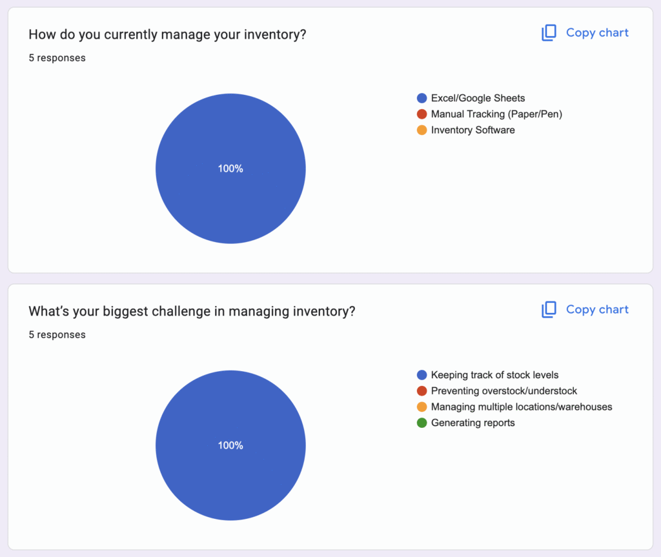Click the green Generating reports legend dot
This screenshot has height=557, width=661.
click(x=422, y=423)
